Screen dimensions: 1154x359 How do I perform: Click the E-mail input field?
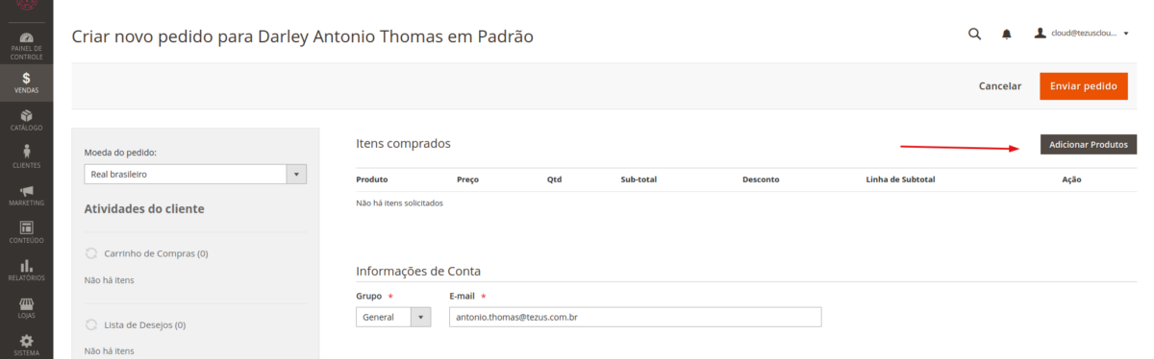pyautogui.click(x=635, y=317)
